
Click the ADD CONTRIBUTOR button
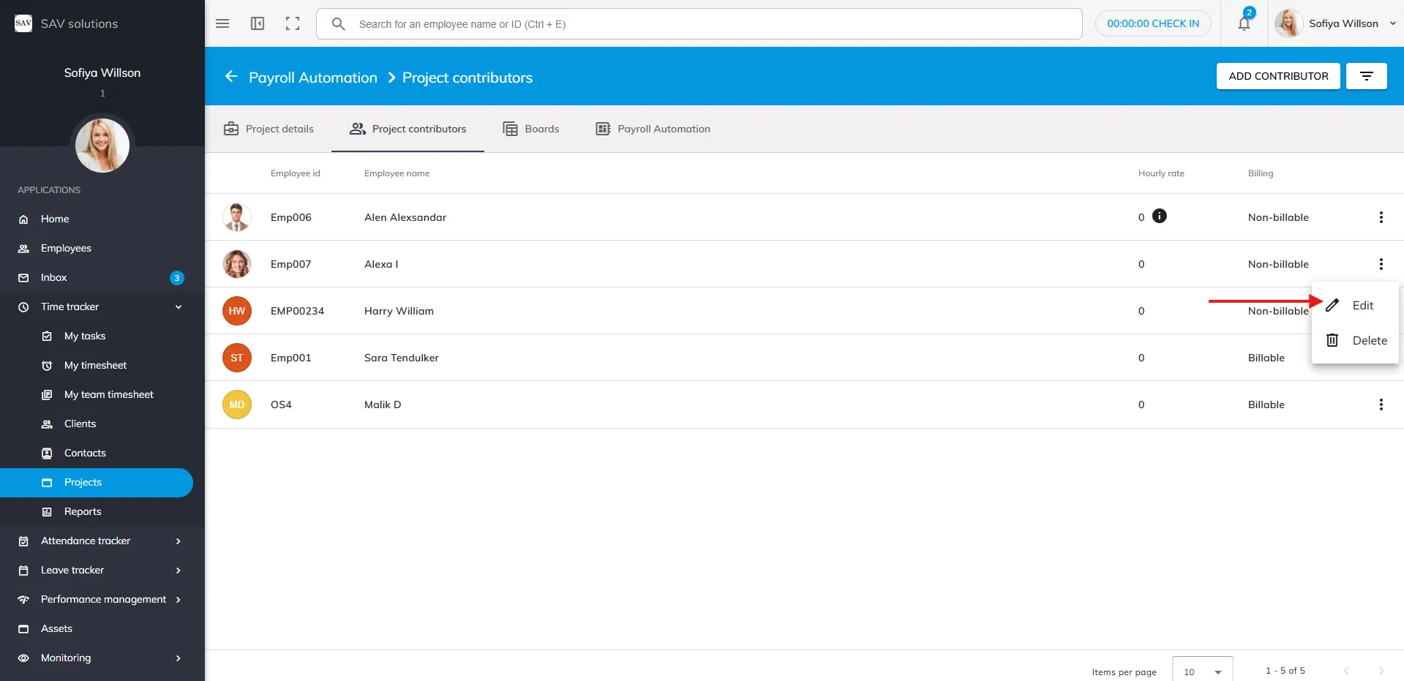click(x=1277, y=76)
